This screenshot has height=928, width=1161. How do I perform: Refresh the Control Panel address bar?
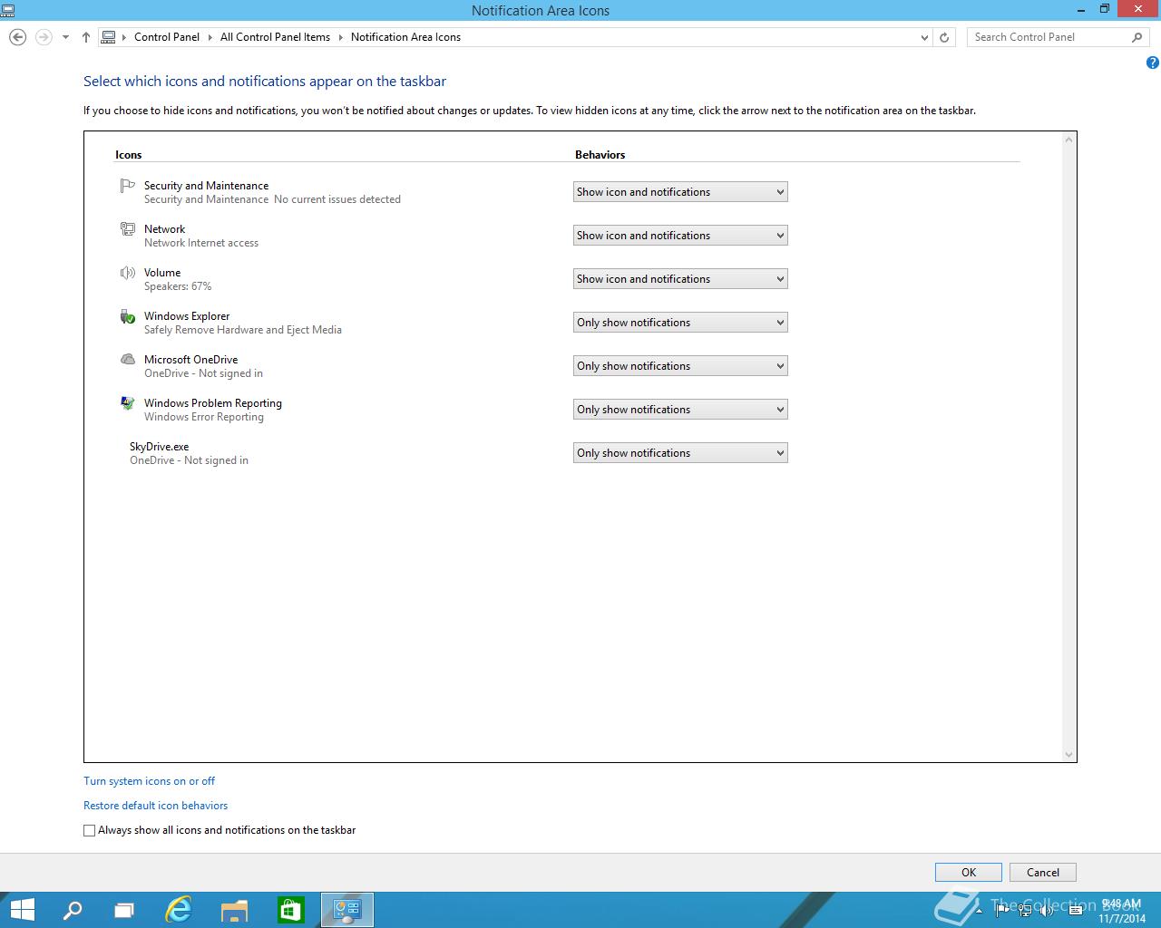click(944, 37)
